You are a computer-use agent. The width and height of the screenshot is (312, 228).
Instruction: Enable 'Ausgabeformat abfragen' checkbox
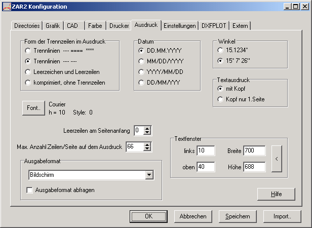[x=30, y=190]
